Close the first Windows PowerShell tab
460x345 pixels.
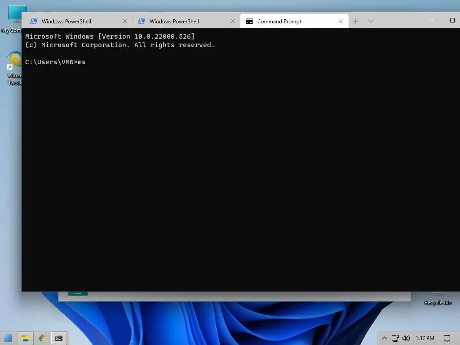click(125, 21)
